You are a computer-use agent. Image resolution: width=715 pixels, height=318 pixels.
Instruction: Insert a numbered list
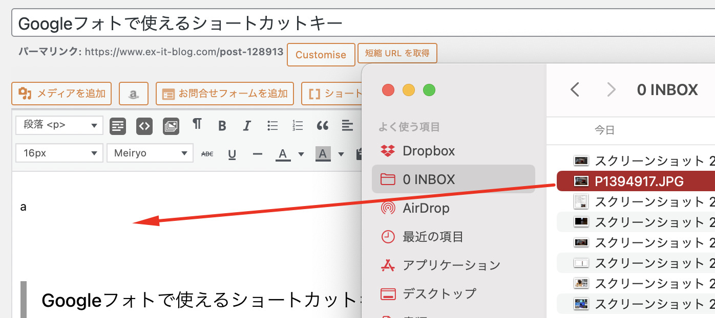pyautogui.click(x=298, y=126)
